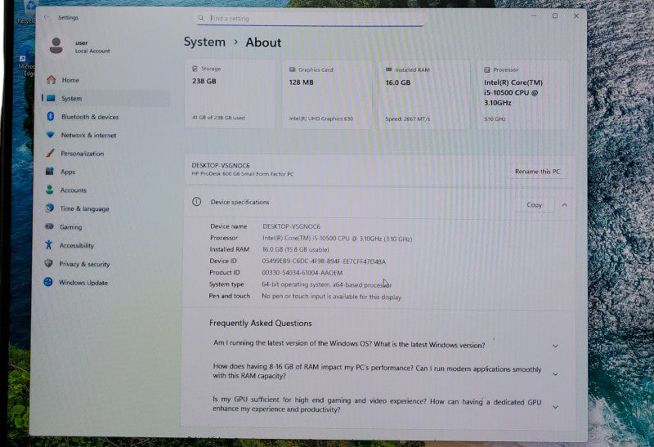Click the Storage card icon
The height and width of the screenshot is (447, 654).
(x=195, y=69)
